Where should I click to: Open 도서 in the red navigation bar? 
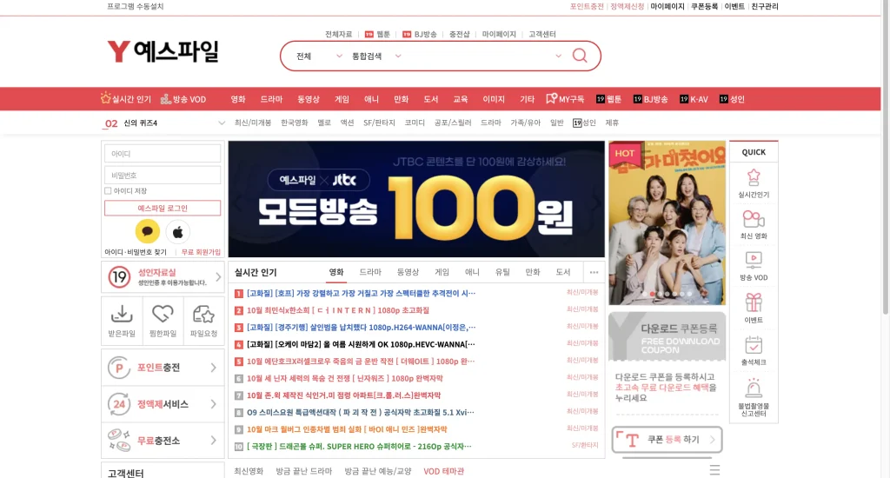(x=431, y=99)
